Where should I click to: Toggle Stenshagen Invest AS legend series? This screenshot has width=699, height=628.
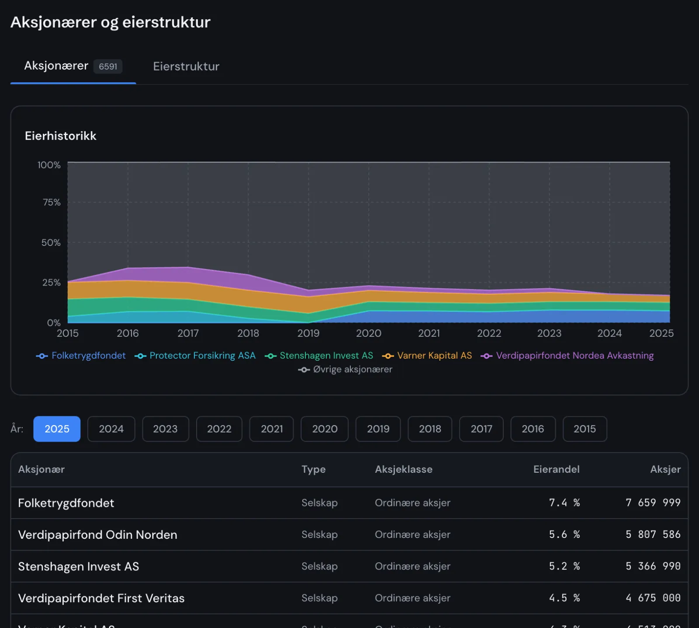point(319,356)
